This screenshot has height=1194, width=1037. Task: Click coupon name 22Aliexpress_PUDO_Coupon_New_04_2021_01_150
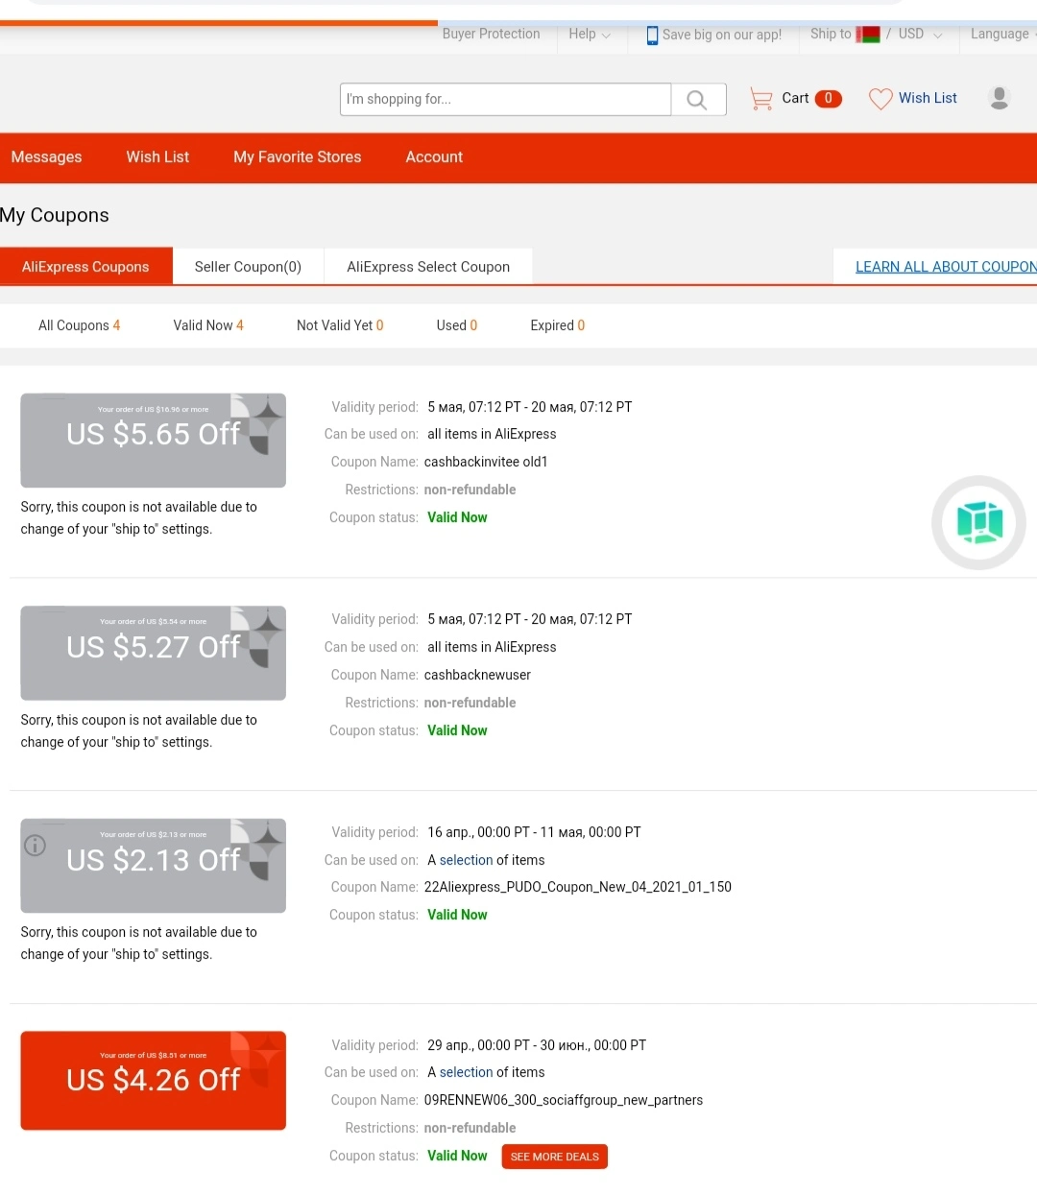pyautogui.click(x=578, y=887)
